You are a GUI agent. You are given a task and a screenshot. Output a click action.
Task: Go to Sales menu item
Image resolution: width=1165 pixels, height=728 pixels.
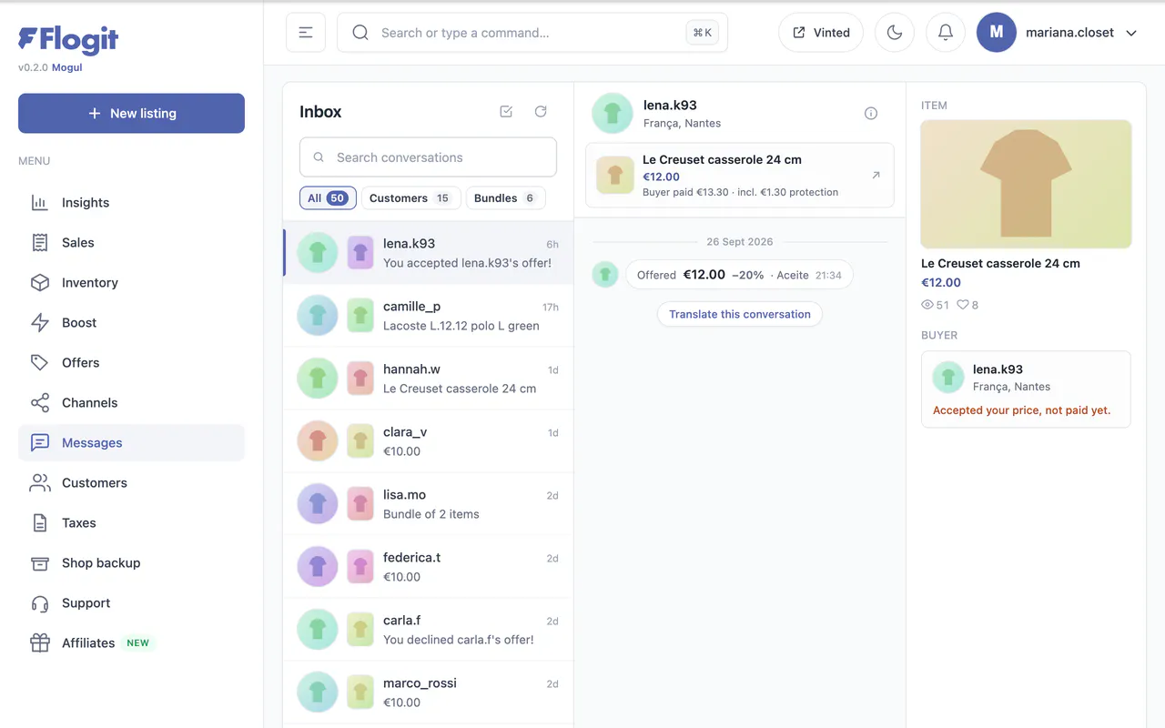(131, 243)
